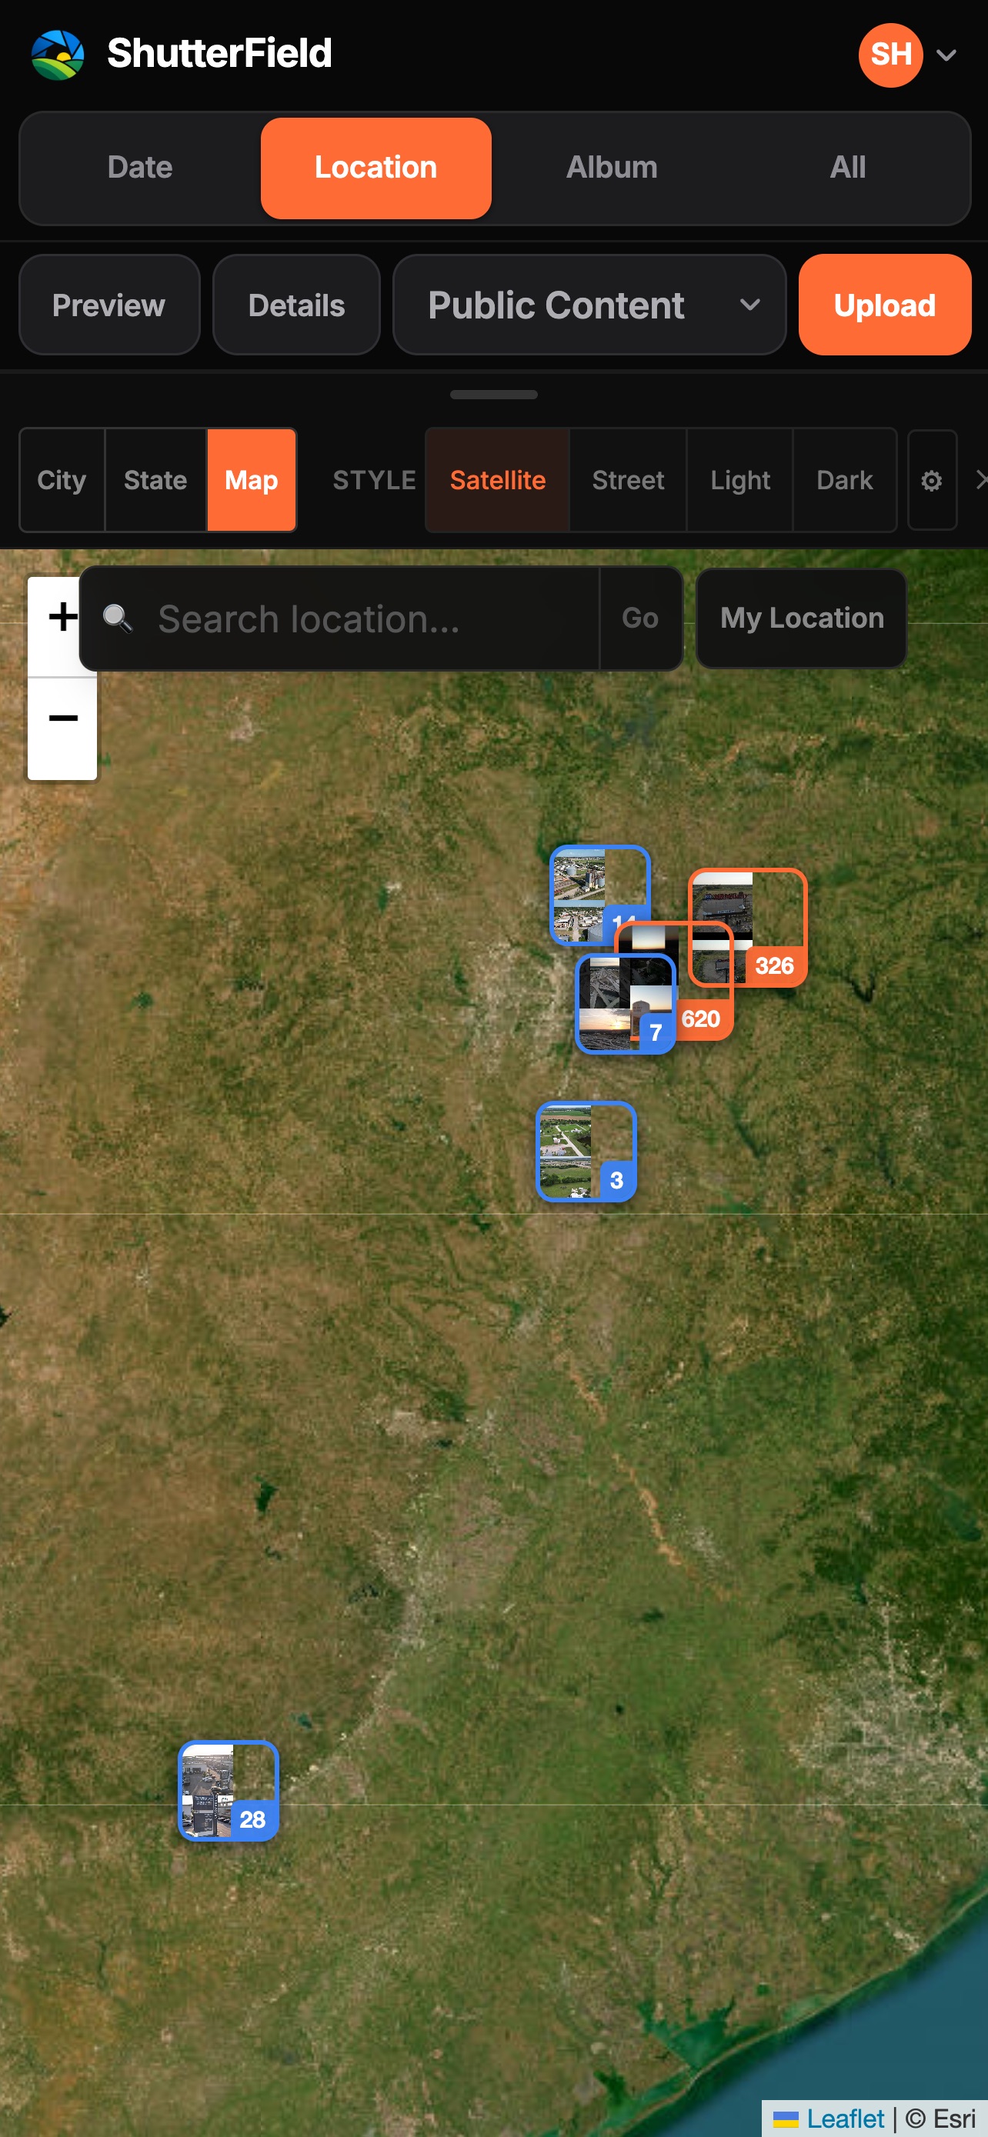Click the Preview button

[x=109, y=305]
